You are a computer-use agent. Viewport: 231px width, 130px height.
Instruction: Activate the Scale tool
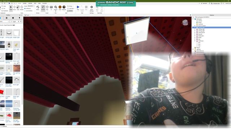point(18,8)
